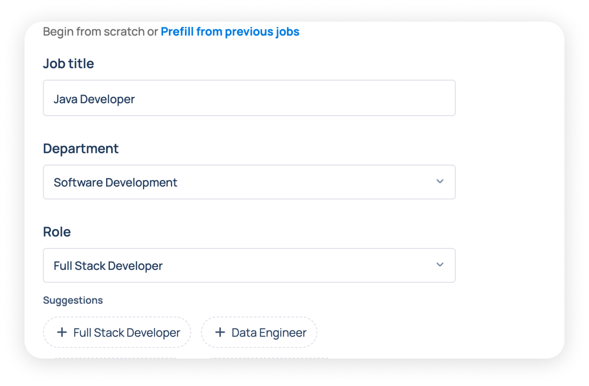Expand the Department dropdown chevron

click(440, 181)
